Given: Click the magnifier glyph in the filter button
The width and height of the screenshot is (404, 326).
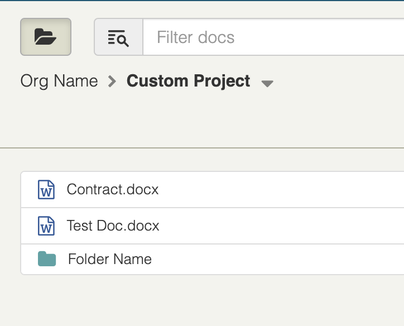Looking at the screenshot, I should (x=123, y=40).
